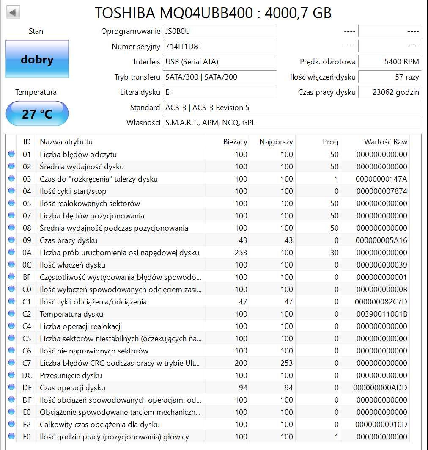Click the status dot for attribute C5

11,338
